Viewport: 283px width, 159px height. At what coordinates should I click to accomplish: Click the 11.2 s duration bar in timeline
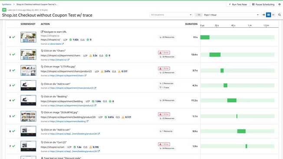pos(232,101)
